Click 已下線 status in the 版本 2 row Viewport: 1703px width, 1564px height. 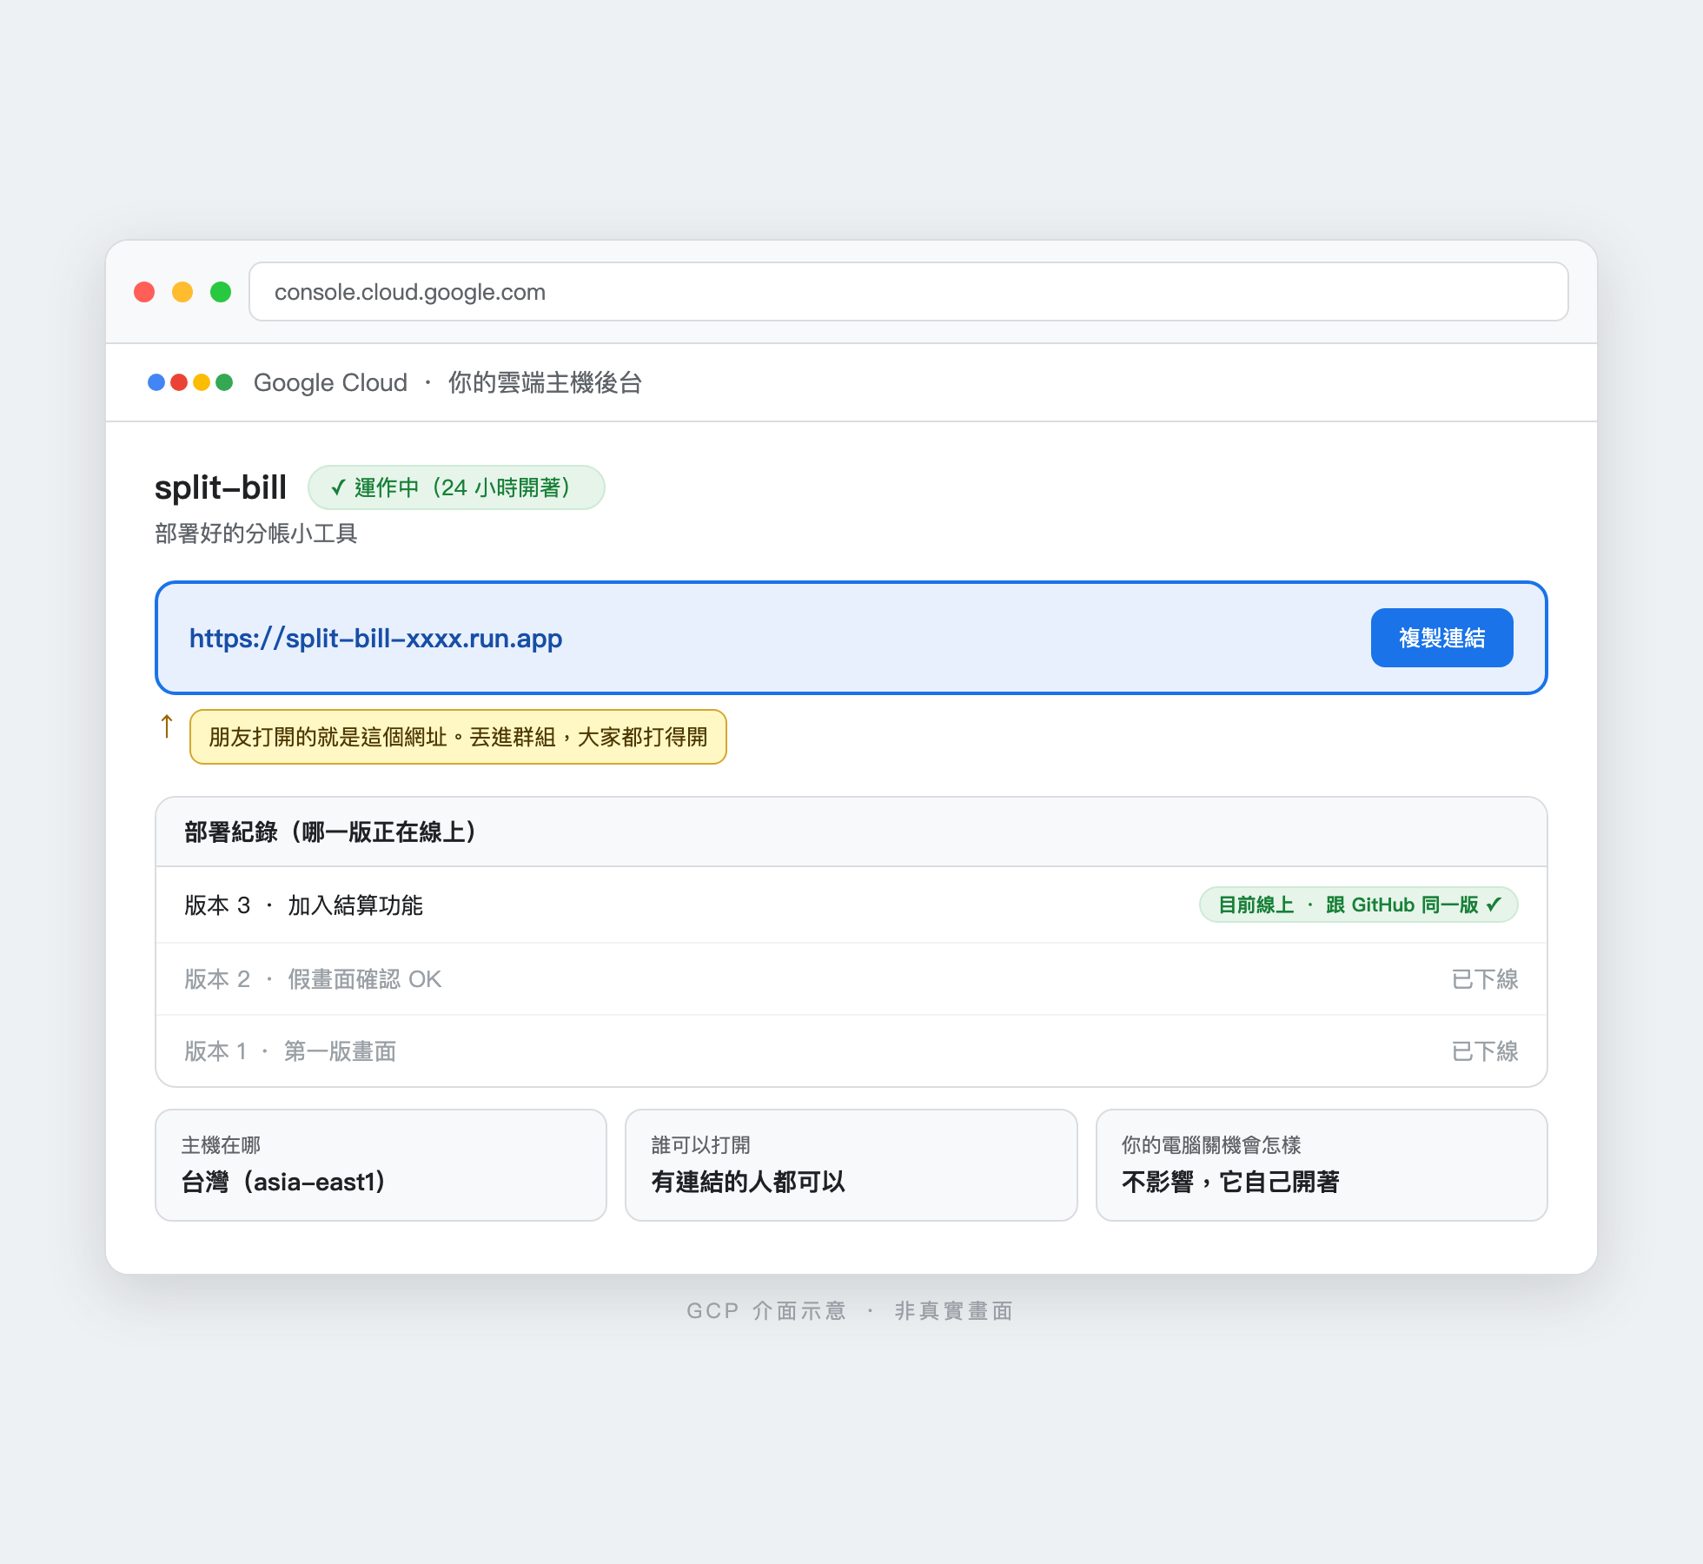click(1485, 979)
